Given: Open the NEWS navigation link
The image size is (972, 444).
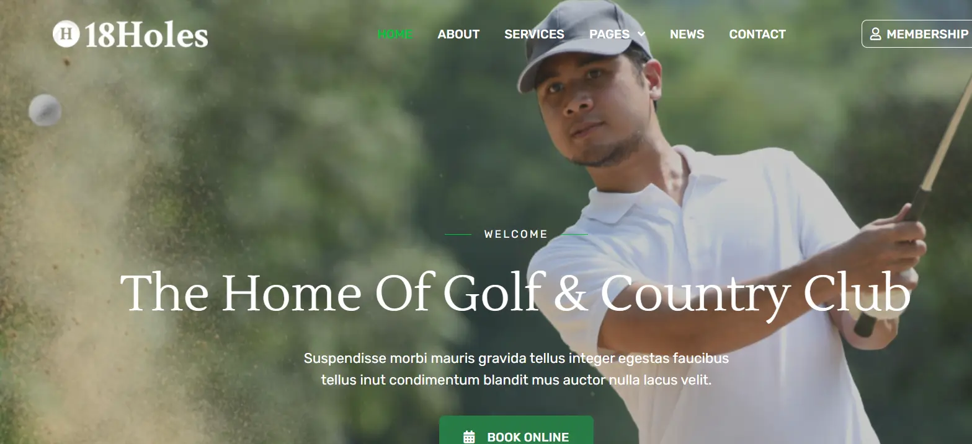Looking at the screenshot, I should click(x=687, y=34).
